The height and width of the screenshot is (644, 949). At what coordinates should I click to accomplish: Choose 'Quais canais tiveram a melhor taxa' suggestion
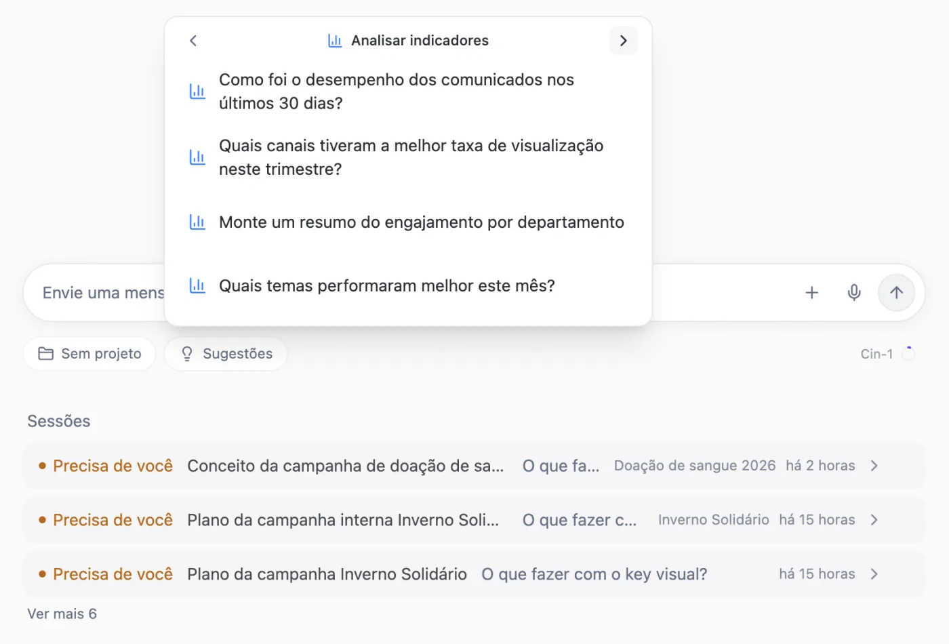click(408, 157)
